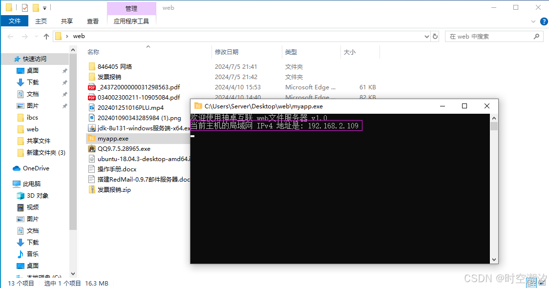Click the 搭建RedMail document icon

coord(92,180)
